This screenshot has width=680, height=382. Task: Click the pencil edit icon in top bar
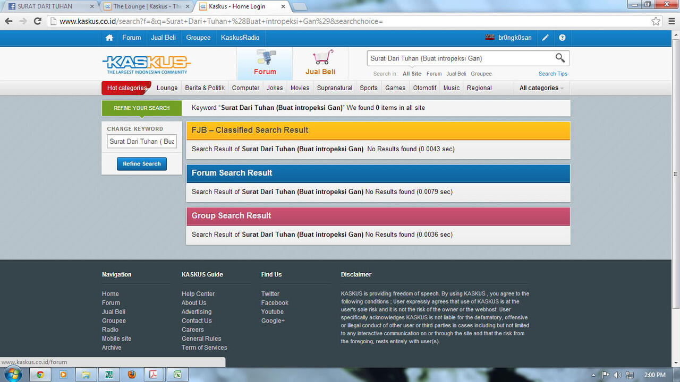pyautogui.click(x=545, y=38)
